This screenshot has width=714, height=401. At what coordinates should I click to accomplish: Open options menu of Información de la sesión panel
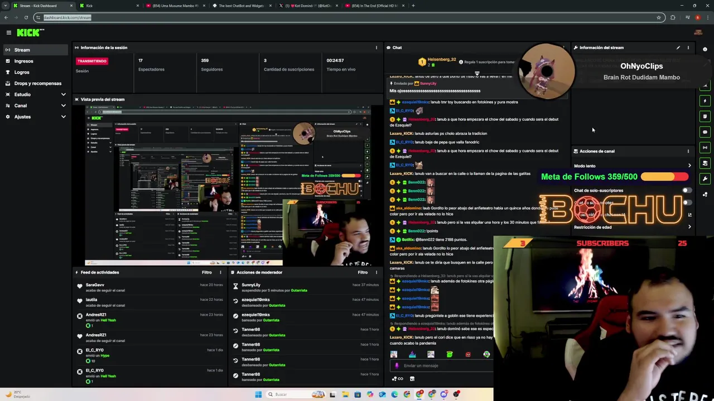click(376, 47)
